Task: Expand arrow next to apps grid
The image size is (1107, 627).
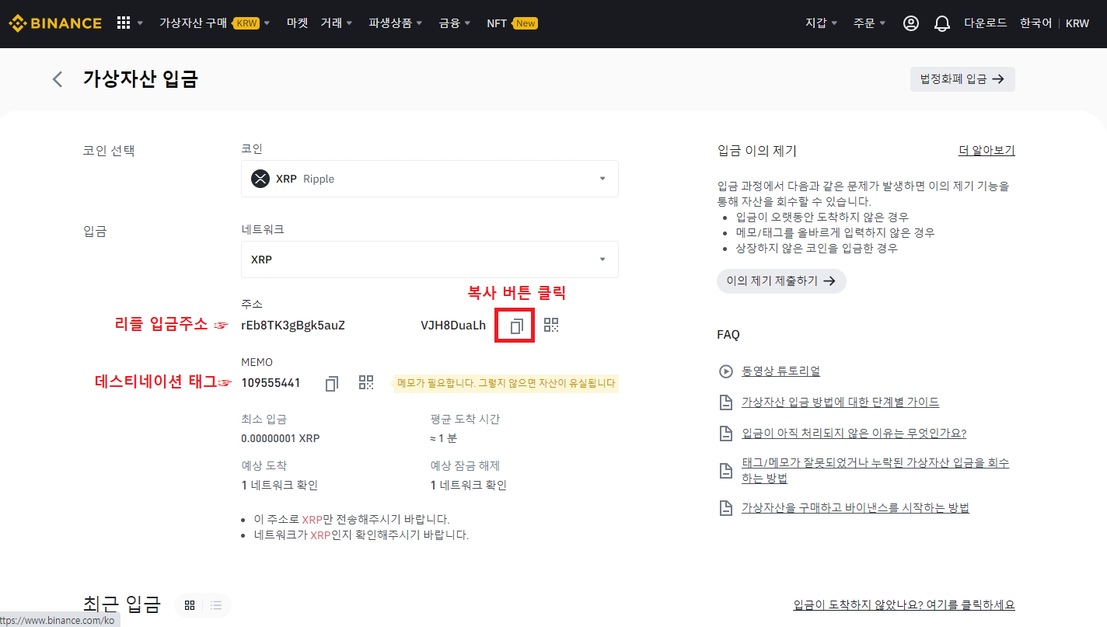Action: tap(141, 23)
